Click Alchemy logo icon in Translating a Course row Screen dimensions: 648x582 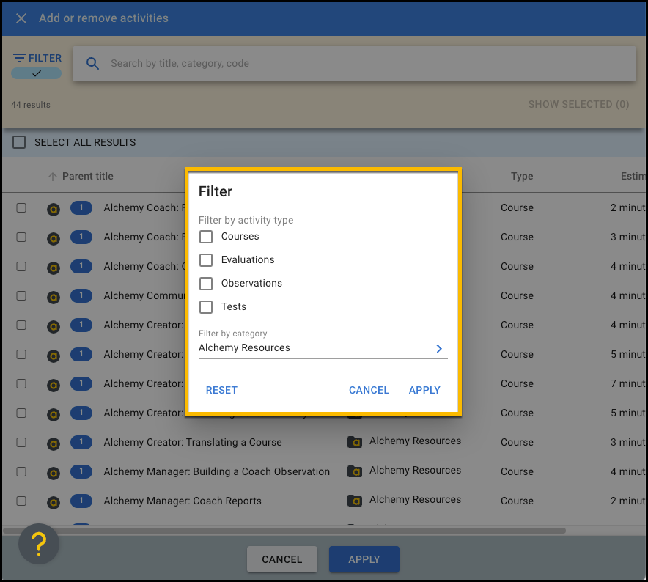coord(54,443)
